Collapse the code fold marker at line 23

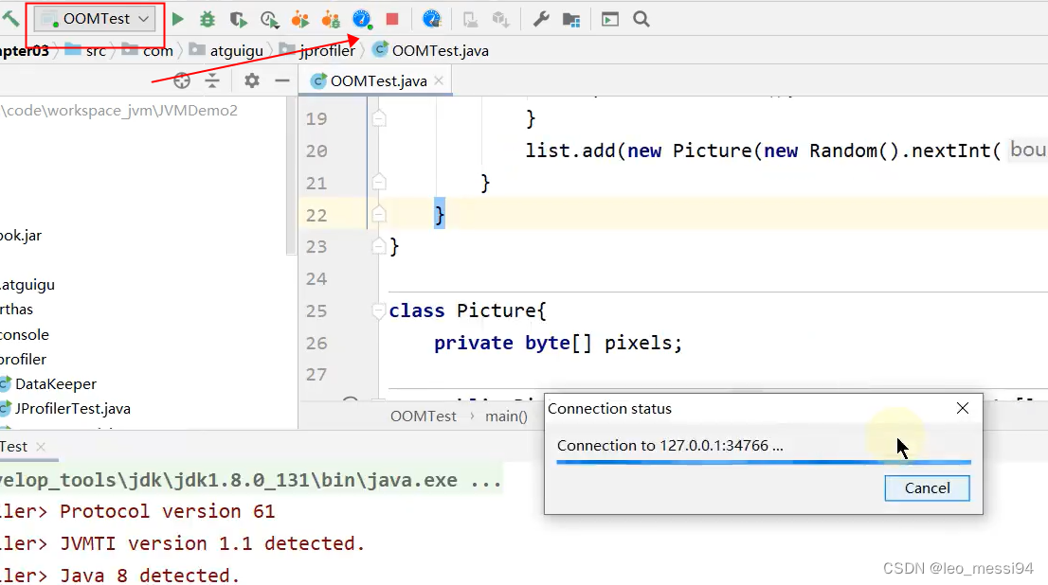tap(379, 246)
